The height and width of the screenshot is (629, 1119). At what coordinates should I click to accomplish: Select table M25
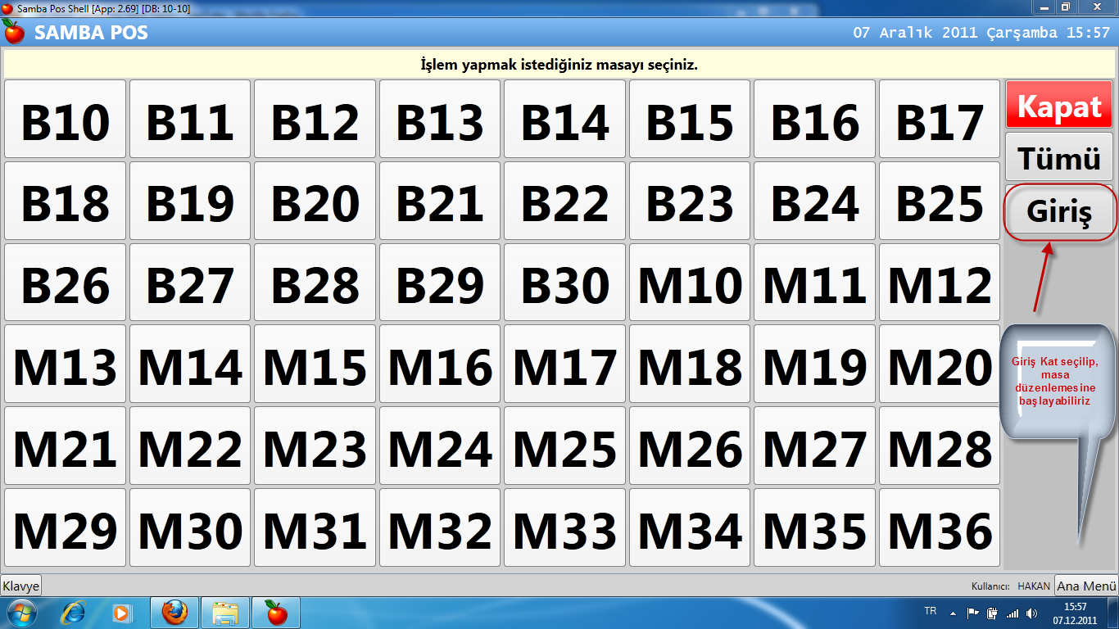coord(565,446)
